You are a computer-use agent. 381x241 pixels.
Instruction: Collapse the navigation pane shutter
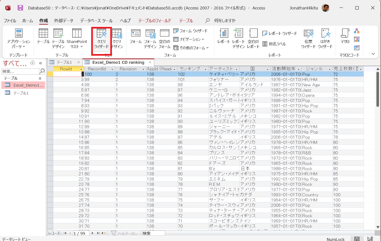coord(41,63)
